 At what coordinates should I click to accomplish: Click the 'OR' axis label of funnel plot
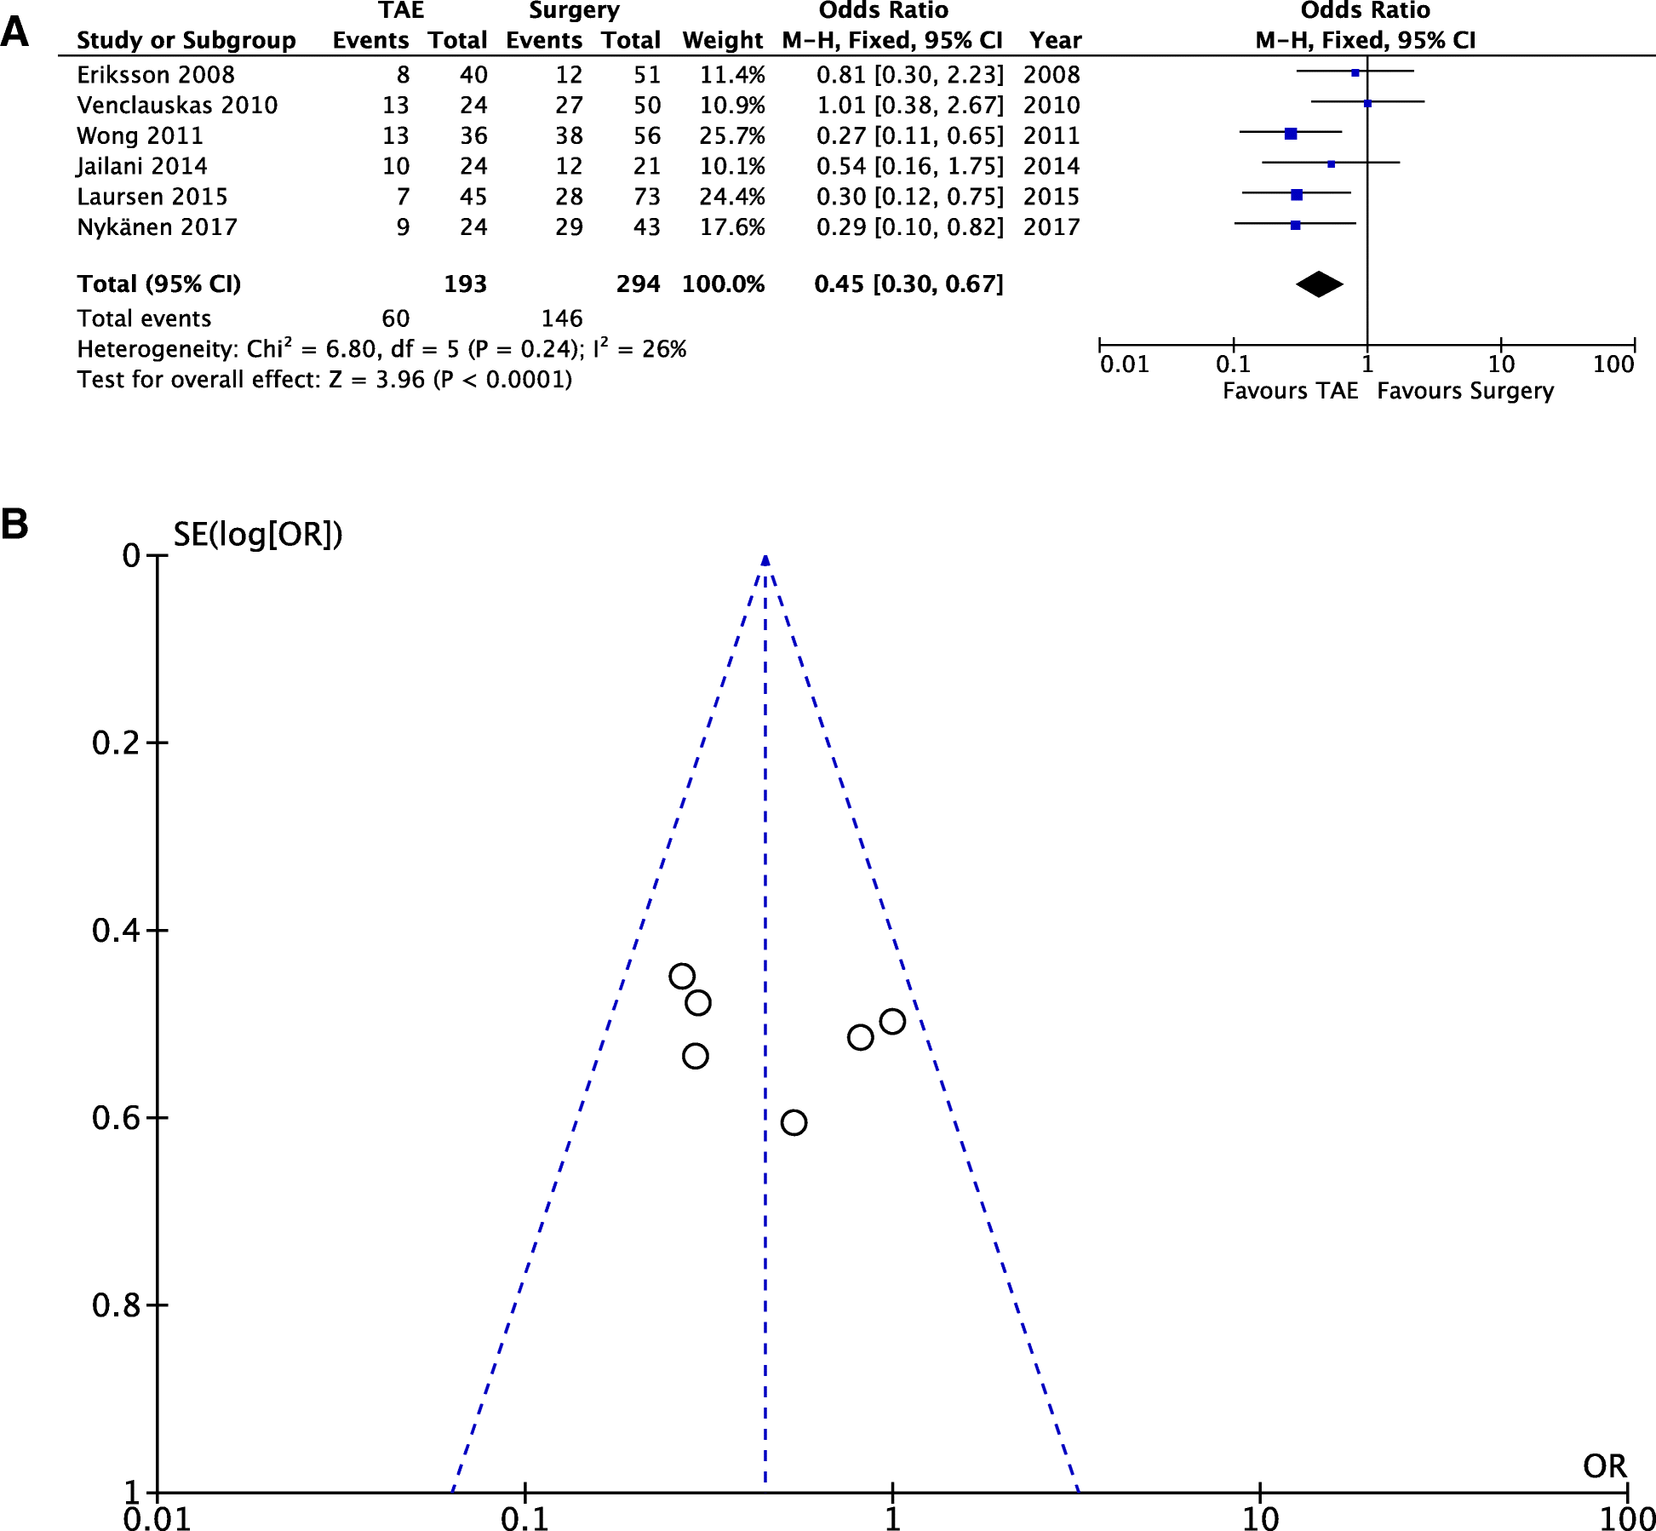tap(1605, 1466)
